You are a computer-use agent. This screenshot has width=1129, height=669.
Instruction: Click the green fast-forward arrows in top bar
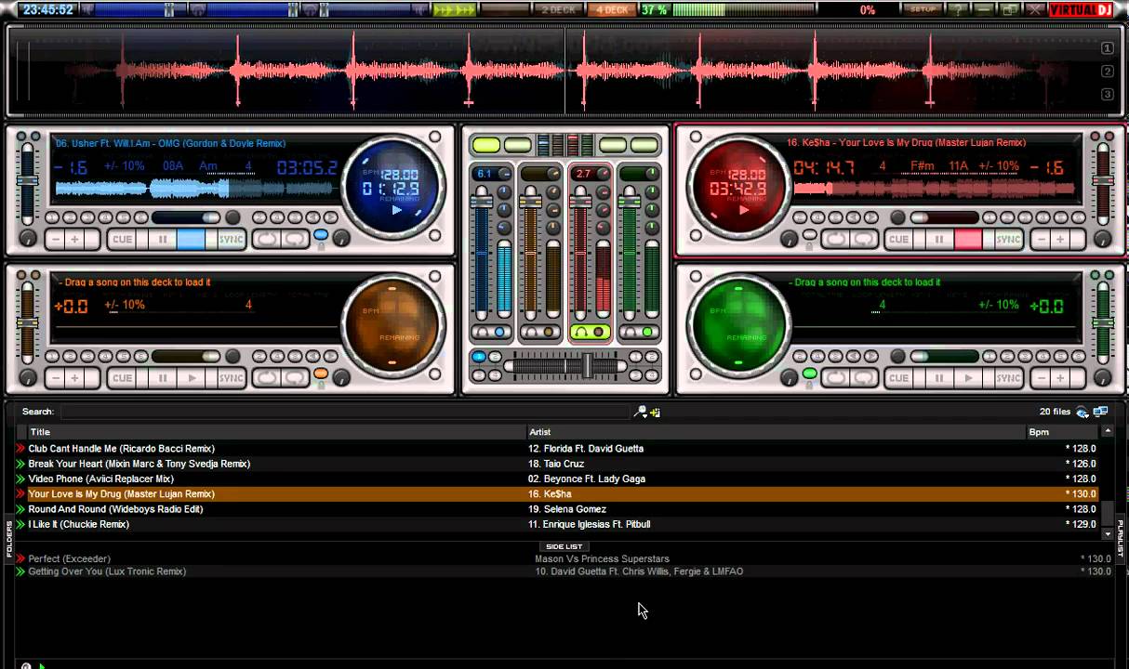click(x=454, y=9)
